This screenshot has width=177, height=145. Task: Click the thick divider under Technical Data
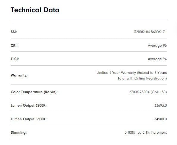point(89,20)
